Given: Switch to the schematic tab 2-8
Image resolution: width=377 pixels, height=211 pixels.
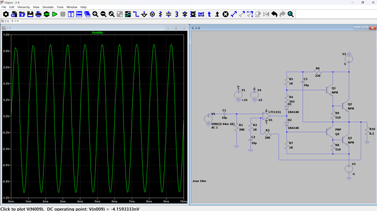Looking at the screenshot, I should click(x=15, y=21).
